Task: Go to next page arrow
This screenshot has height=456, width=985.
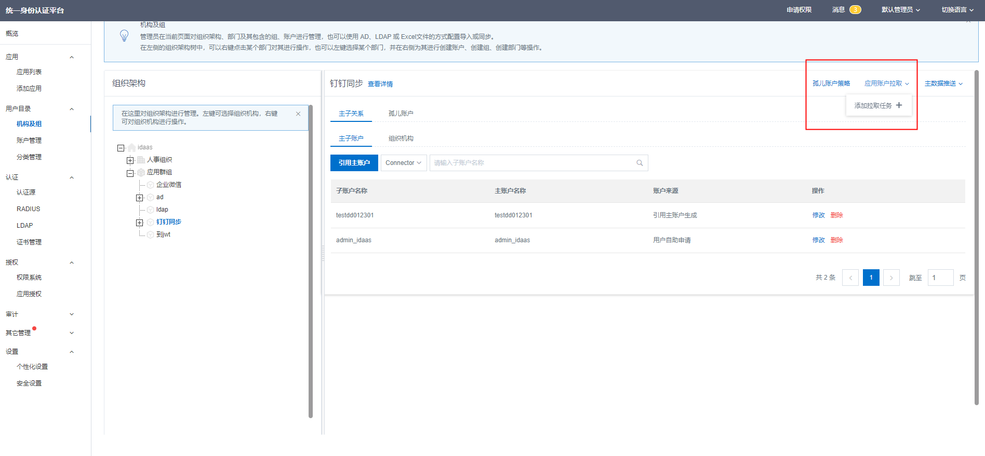Action: point(891,278)
